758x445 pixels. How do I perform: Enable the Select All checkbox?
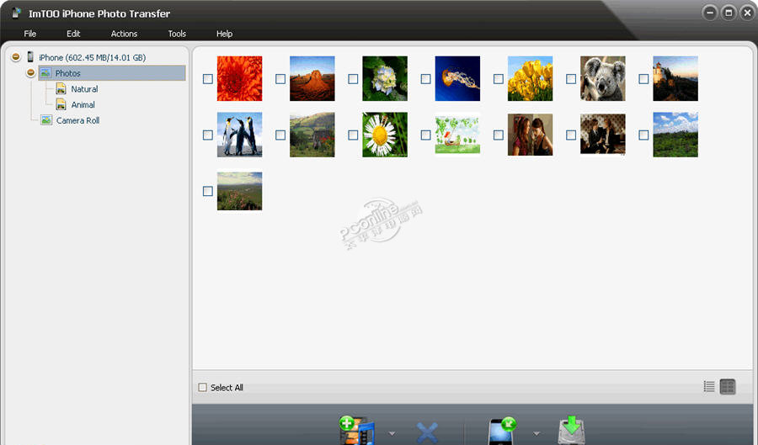pos(202,387)
